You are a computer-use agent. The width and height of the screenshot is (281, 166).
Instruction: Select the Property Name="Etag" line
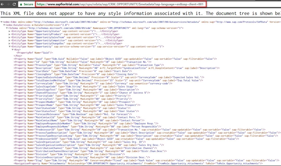coord(146,161)
